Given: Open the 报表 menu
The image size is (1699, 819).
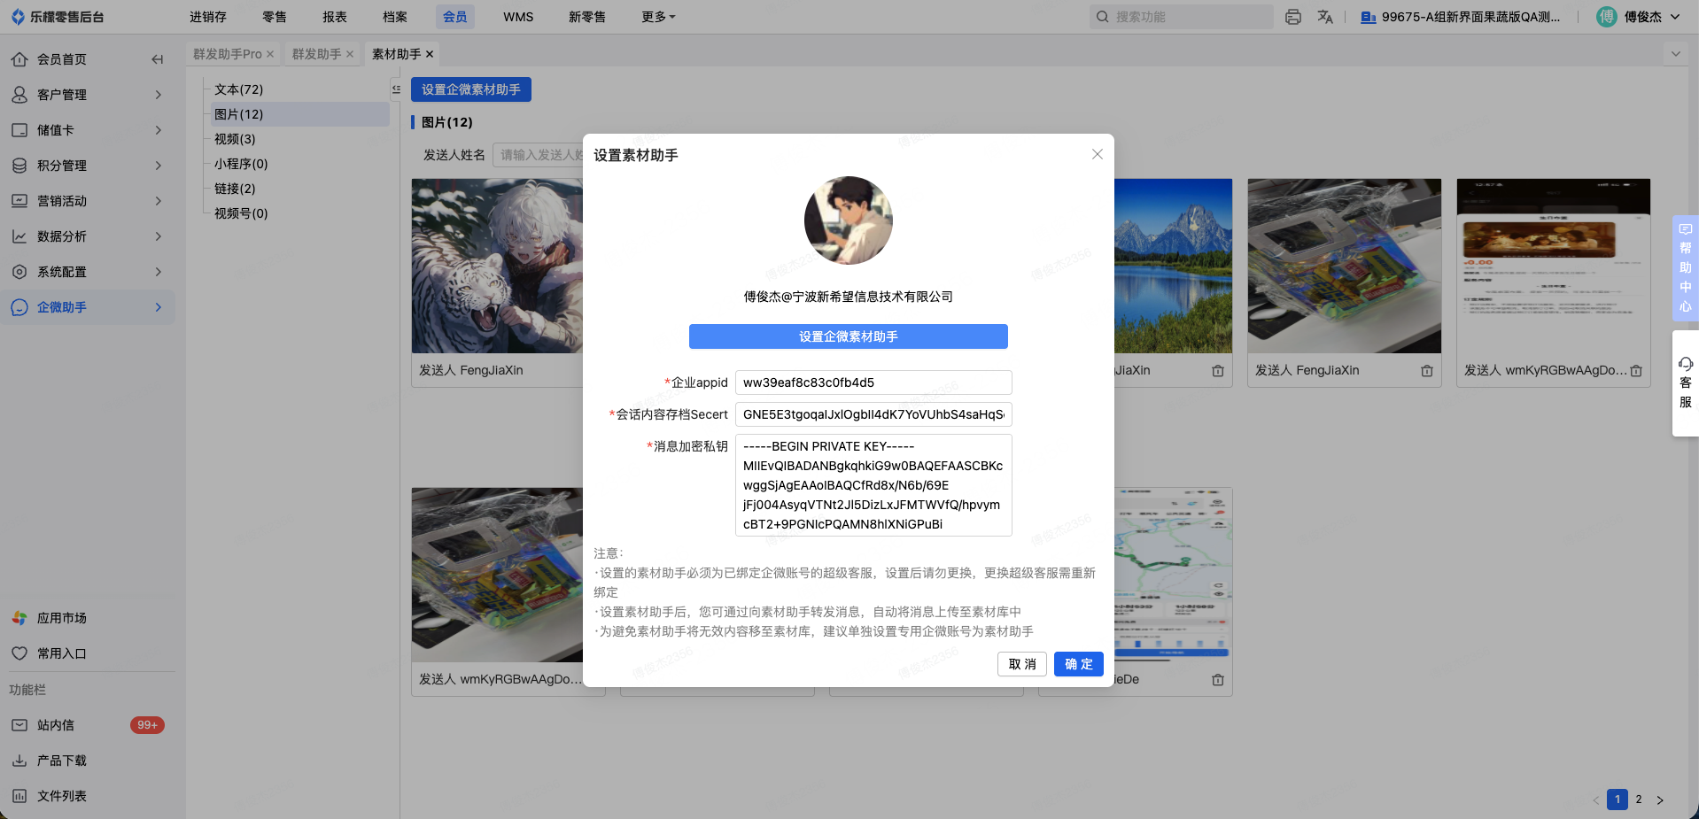Looking at the screenshot, I should coord(335,17).
